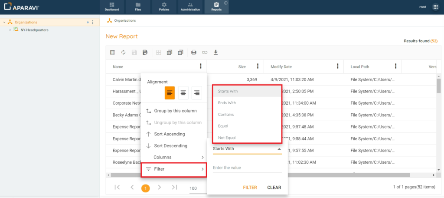Open the Starts With filter type dropdown
This screenshot has width=444, height=198.
[247, 149]
